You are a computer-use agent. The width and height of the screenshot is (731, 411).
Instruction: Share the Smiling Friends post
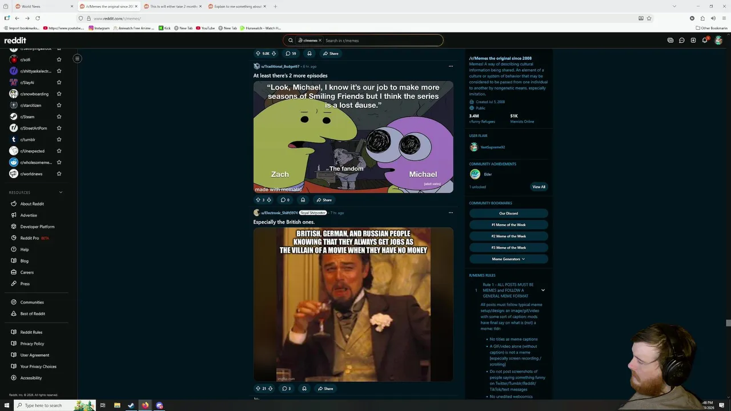324,200
